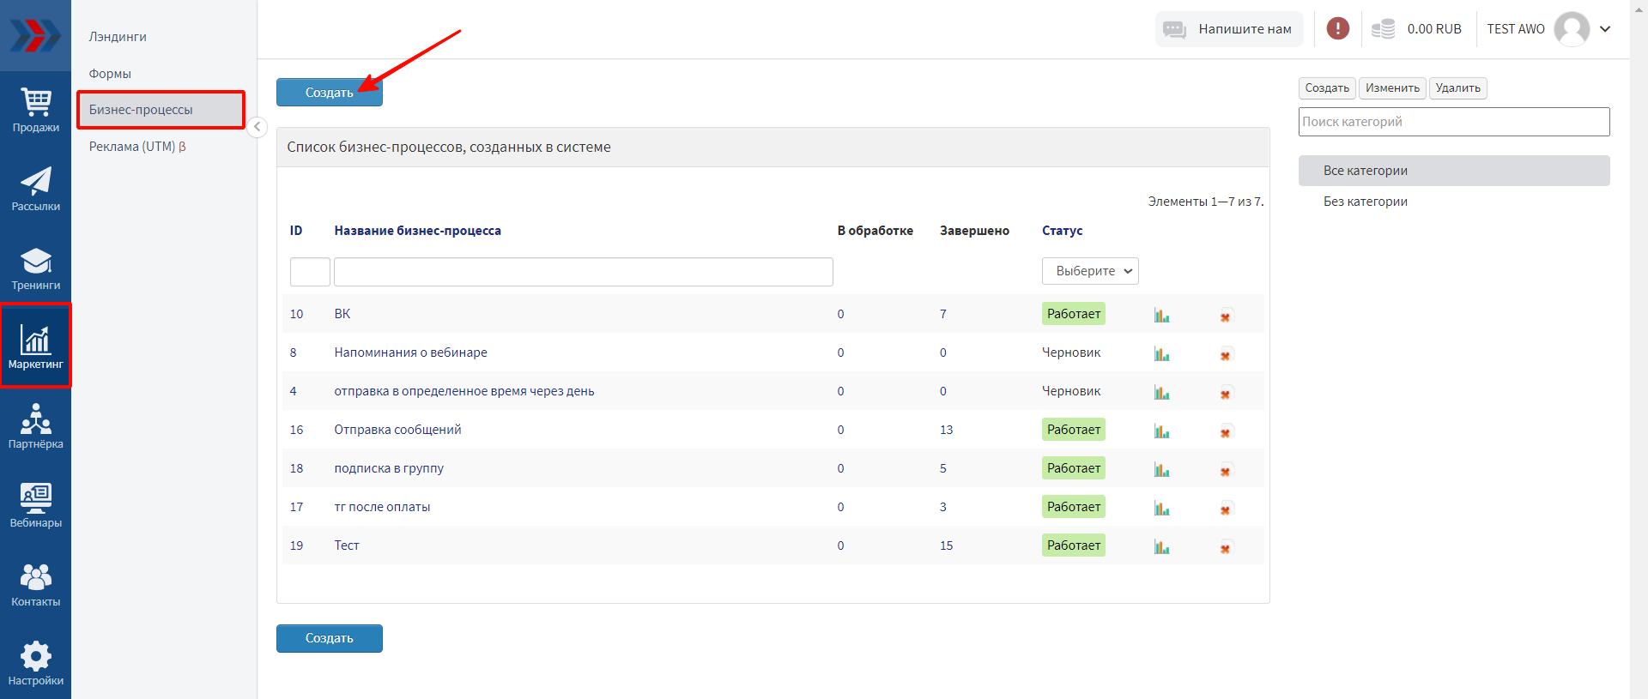Open the TEST AWO user menu arrow
Screen dimensions: 1648x699
(x=1605, y=28)
